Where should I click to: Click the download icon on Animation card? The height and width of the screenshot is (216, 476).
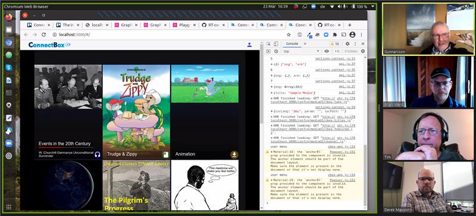pos(234,154)
